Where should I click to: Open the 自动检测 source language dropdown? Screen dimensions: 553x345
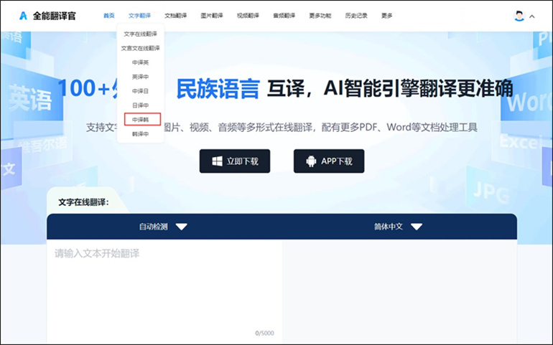pyautogui.click(x=163, y=227)
